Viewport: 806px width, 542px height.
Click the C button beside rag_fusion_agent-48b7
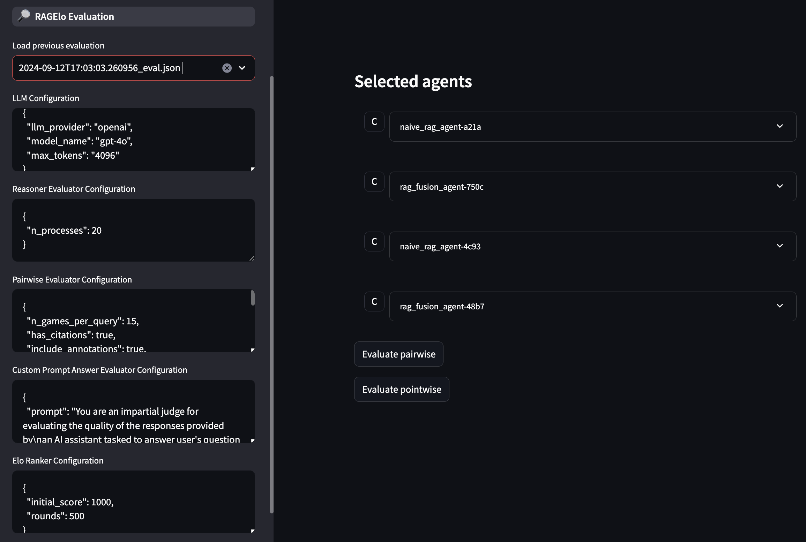pos(374,302)
